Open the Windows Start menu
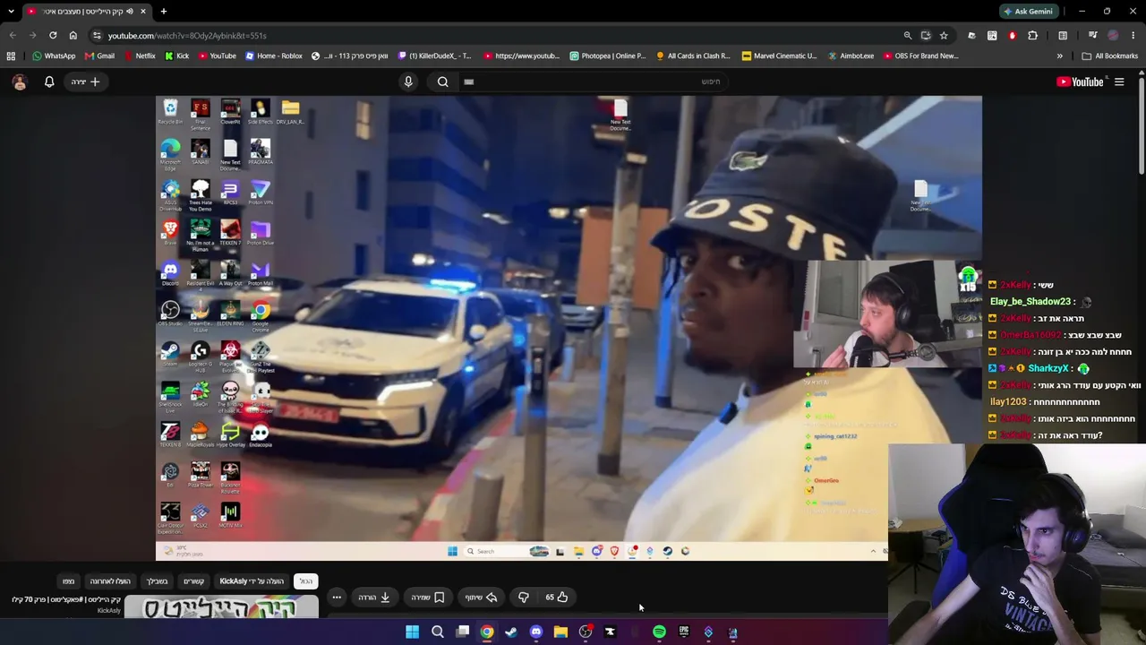 click(412, 632)
